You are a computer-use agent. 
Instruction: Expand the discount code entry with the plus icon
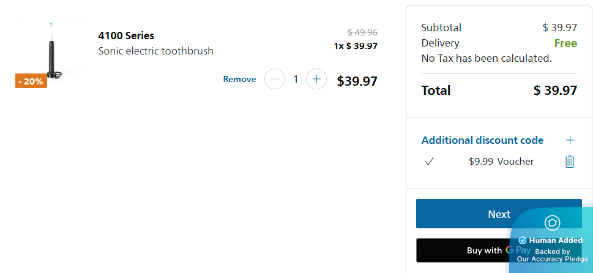pos(570,140)
